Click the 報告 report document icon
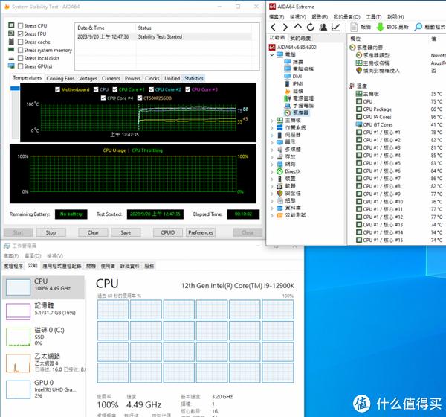Screen dimensions: 446x417 point(354,27)
